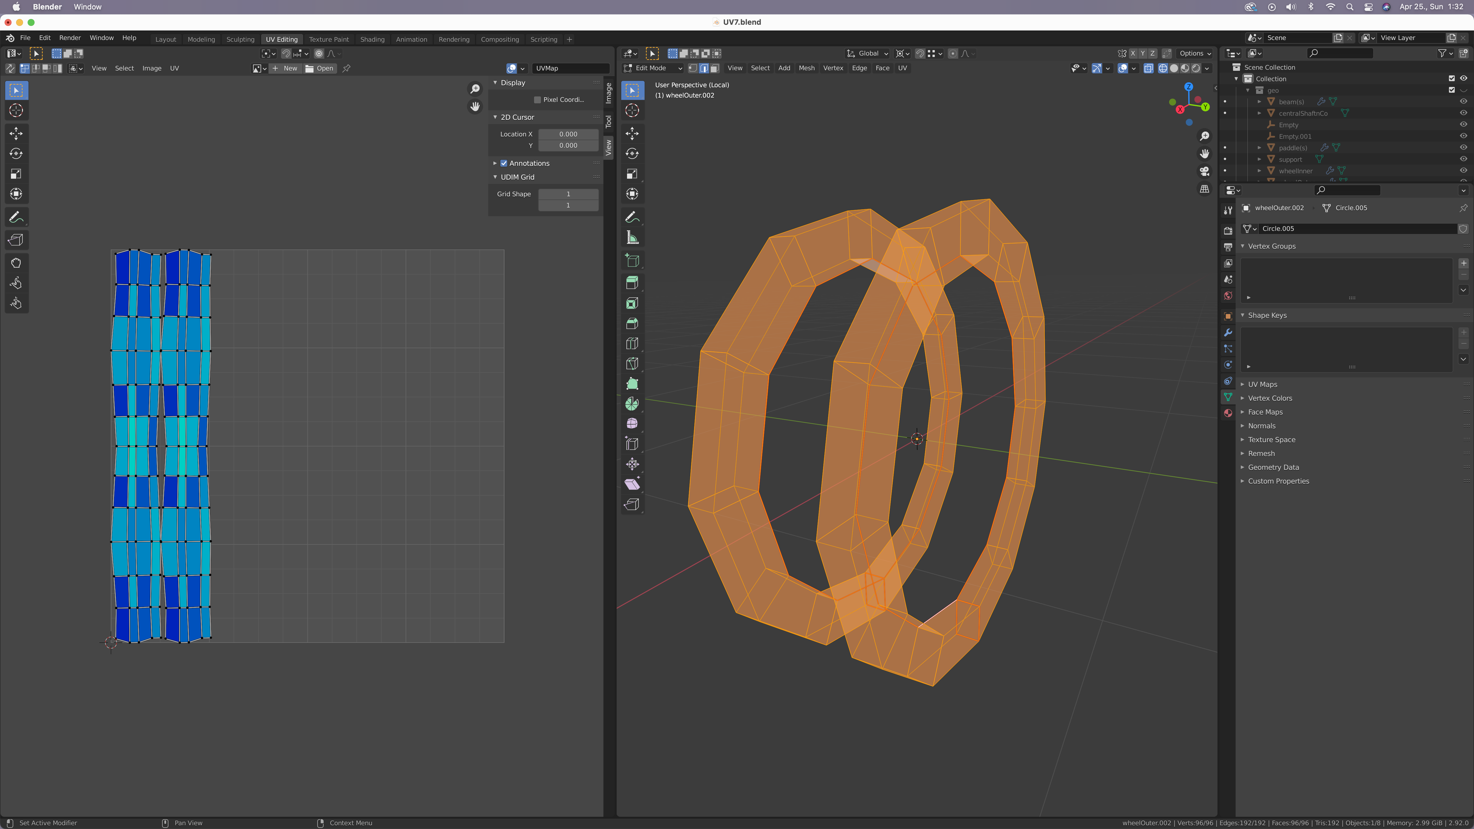1474x829 pixels.
Task: Uncheck the Annotations checkbox
Action: point(504,163)
